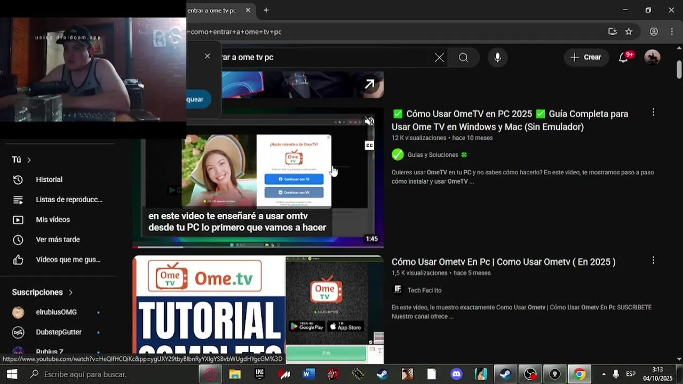Viewport: 683px width, 384px height.
Task: Click the Crear button
Action: tap(585, 58)
